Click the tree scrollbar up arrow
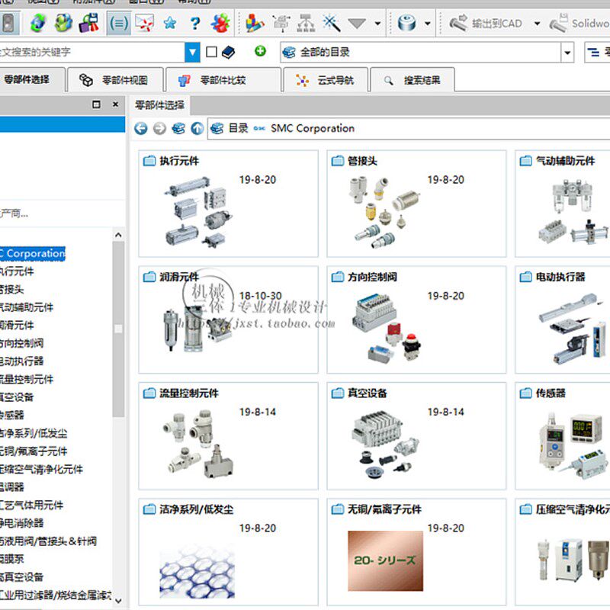The image size is (610, 610). click(118, 235)
